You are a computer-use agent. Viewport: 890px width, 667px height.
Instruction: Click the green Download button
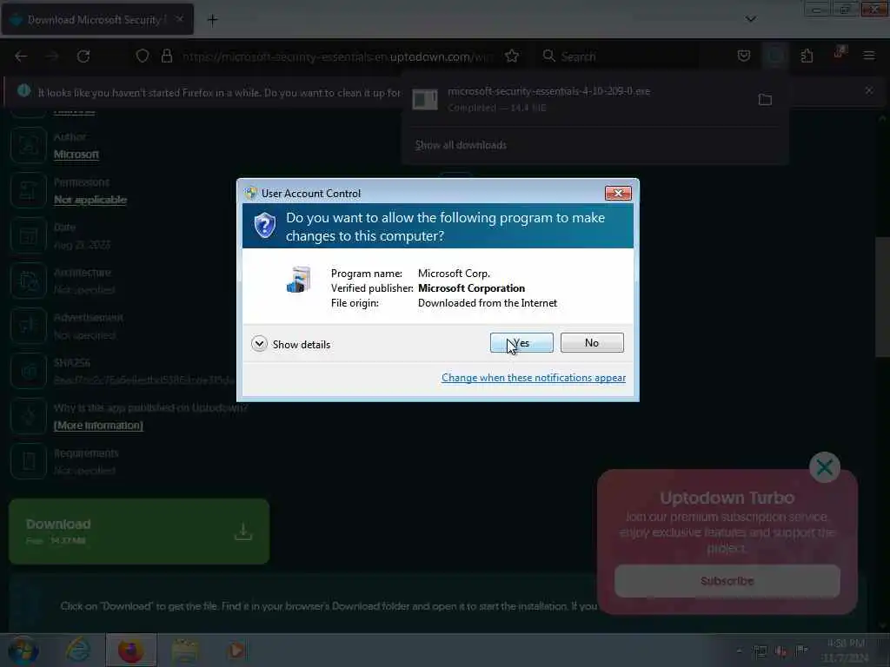click(x=139, y=532)
